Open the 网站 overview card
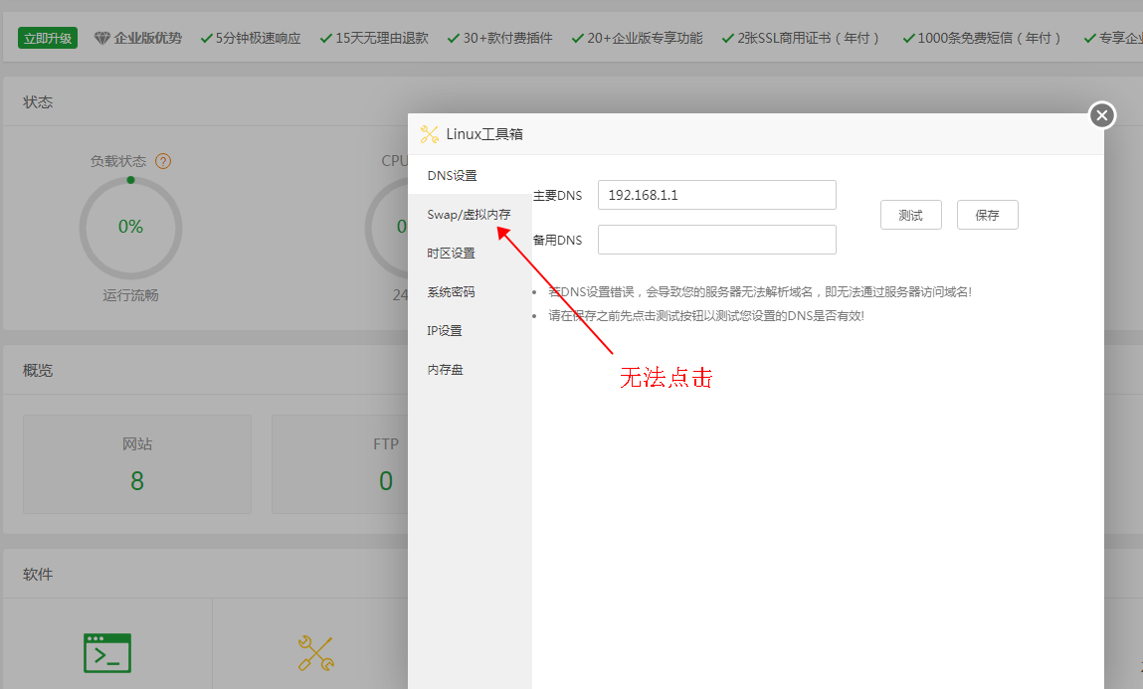 coord(137,464)
